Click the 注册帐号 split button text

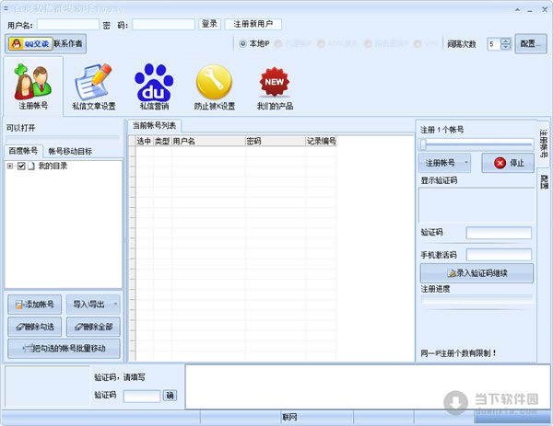tap(441, 163)
